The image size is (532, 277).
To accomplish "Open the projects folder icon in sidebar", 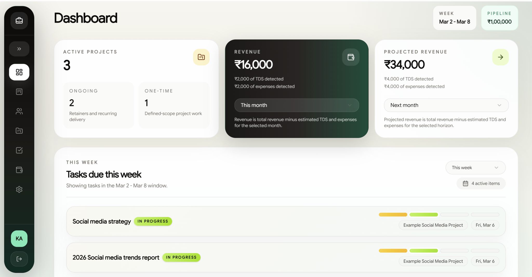I will click(19, 131).
